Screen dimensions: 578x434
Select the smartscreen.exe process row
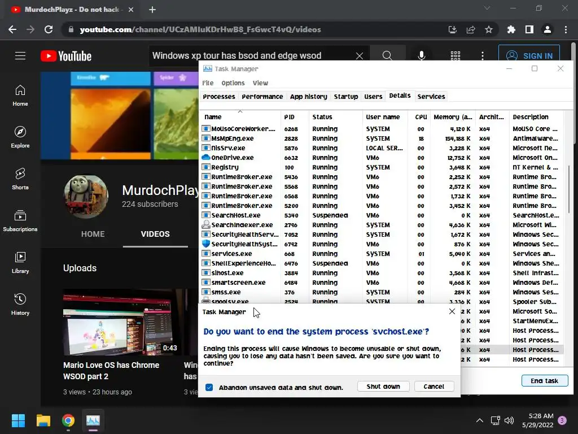pos(382,283)
